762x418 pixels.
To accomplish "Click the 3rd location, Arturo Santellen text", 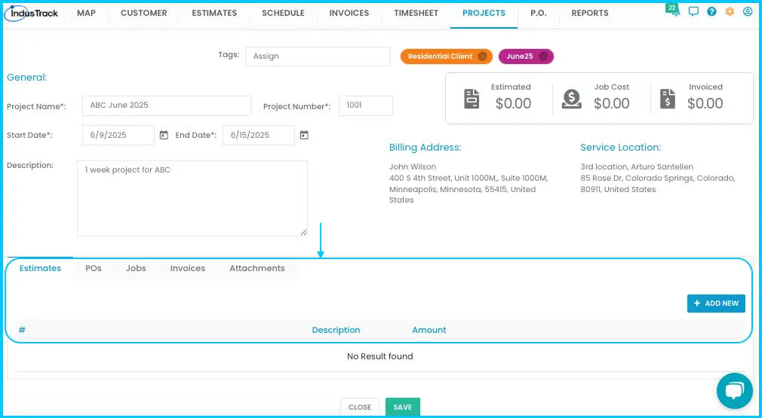I will pos(637,166).
